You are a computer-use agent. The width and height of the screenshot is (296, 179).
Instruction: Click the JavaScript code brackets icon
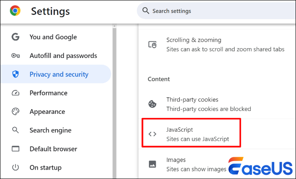pos(152,134)
